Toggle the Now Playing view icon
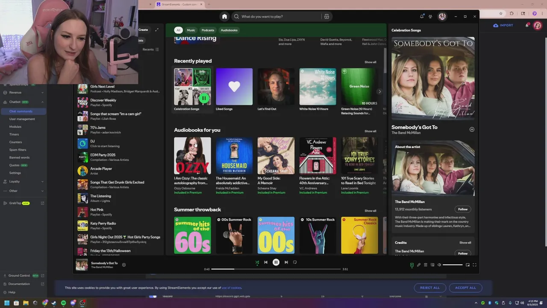 pyautogui.click(x=412, y=265)
